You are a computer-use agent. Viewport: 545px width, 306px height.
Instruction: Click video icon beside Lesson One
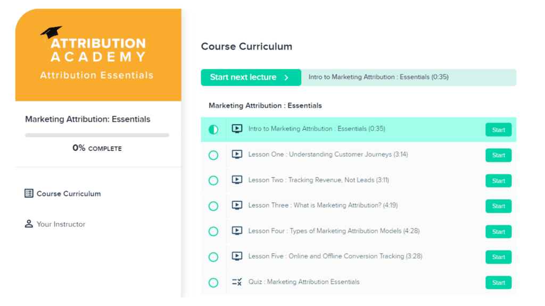[x=237, y=155]
